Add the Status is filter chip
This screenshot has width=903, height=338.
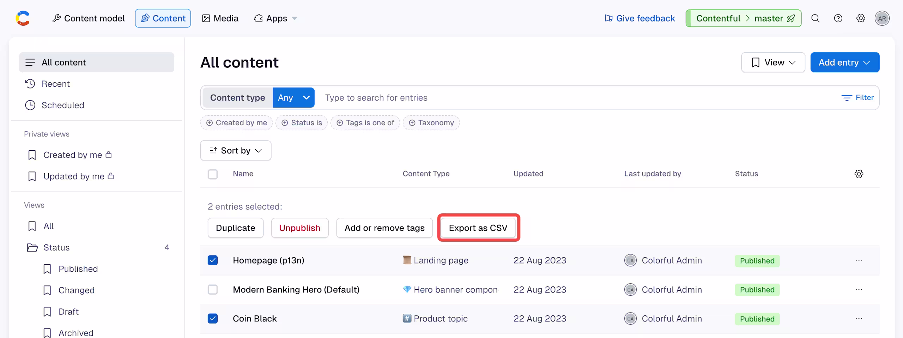click(302, 123)
